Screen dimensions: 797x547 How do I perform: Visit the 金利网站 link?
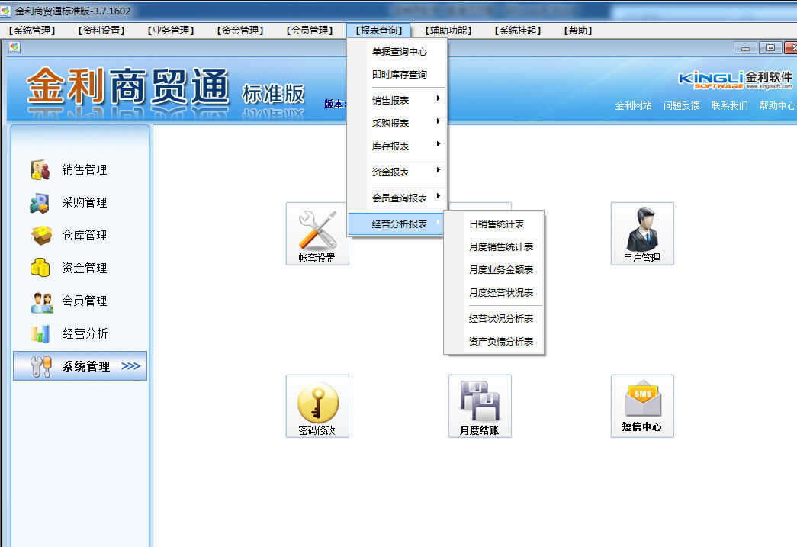click(633, 106)
